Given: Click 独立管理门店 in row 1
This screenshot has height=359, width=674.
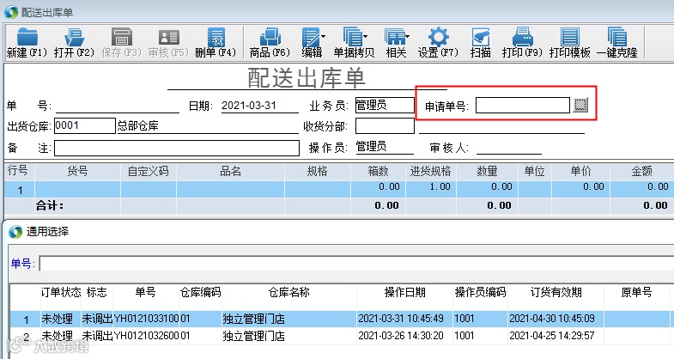Looking at the screenshot, I should 253,319.
